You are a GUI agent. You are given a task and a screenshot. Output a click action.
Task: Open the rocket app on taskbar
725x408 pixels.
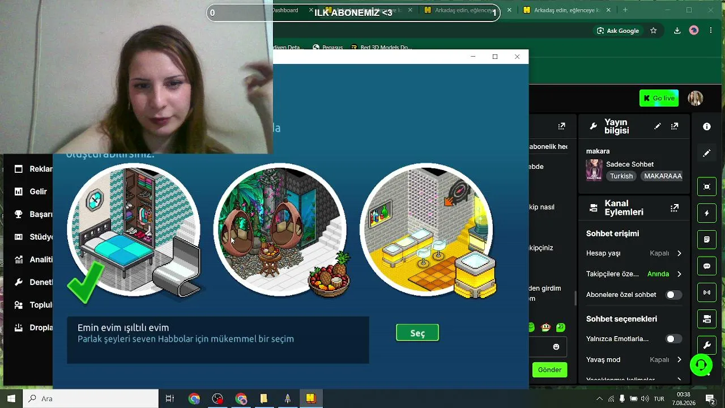pyautogui.click(x=287, y=398)
